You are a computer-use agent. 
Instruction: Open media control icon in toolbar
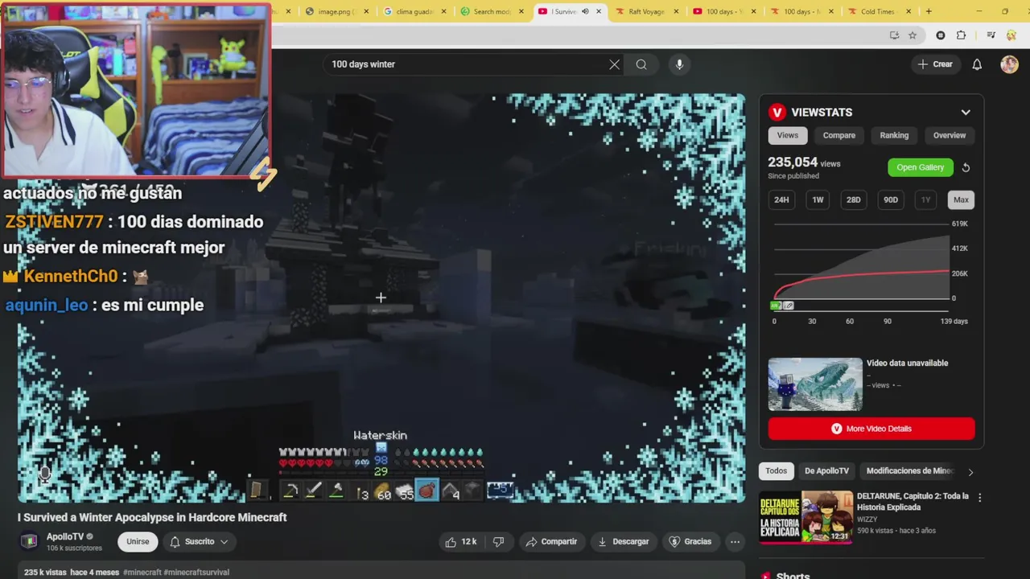[x=991, y=35]
